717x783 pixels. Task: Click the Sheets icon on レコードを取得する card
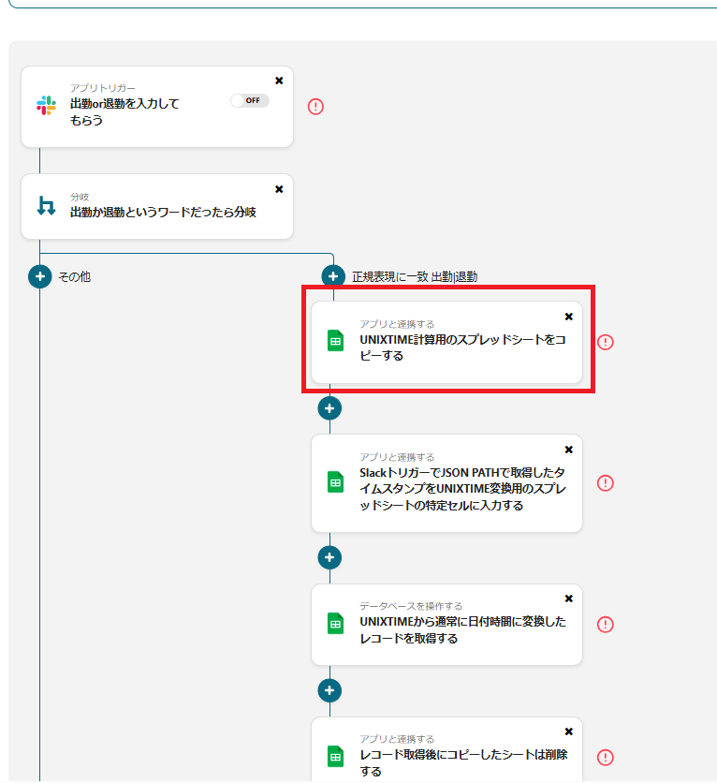[x=335, y=623]
